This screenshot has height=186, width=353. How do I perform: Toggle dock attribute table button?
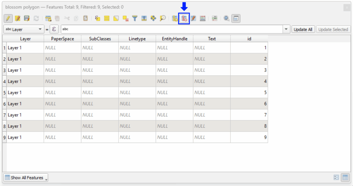pos(236,18)
